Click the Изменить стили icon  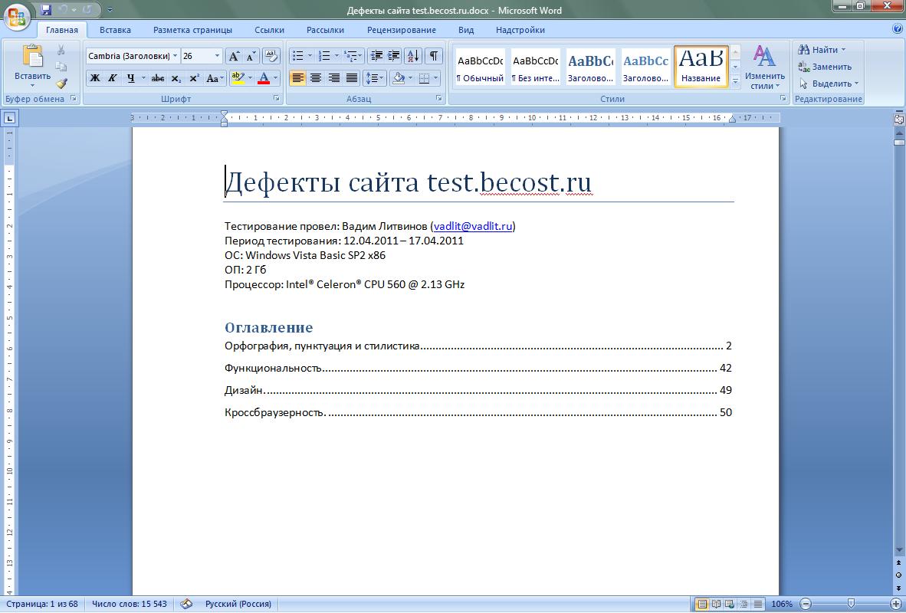click(764, 56)
